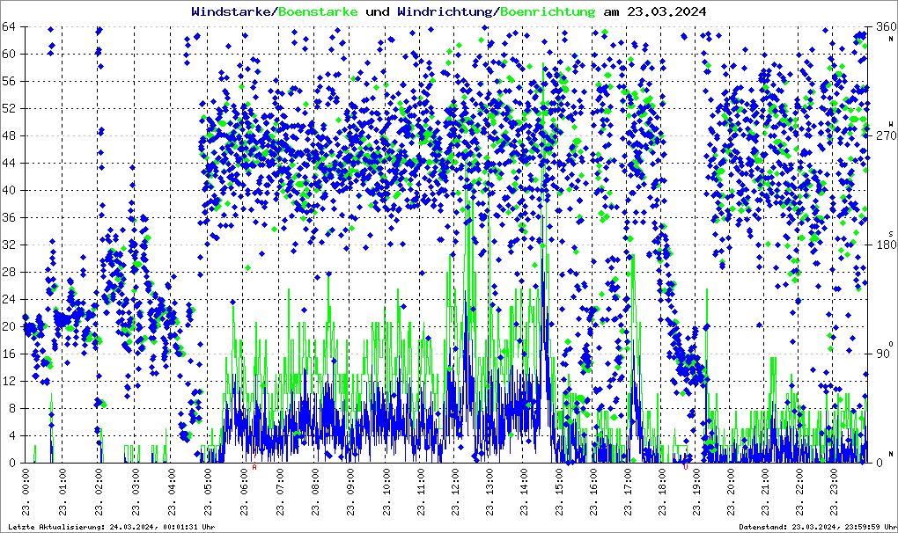Click the '18:00' time axis label
Screen dimensions: 898x533
[661, 483]
